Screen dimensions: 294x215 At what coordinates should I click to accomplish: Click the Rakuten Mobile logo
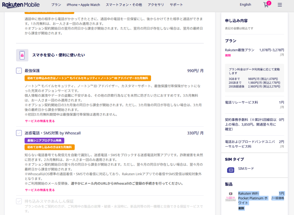(x=21, y=5)
